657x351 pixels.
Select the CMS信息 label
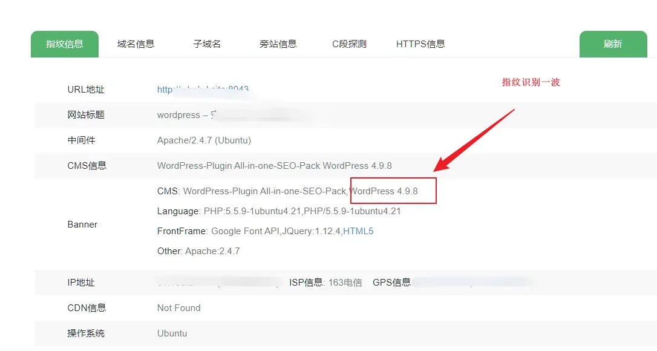click(x=87, y=166)
